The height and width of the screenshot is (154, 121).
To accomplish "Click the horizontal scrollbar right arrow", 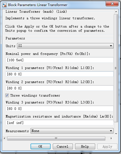I will (x=111, y=138).
